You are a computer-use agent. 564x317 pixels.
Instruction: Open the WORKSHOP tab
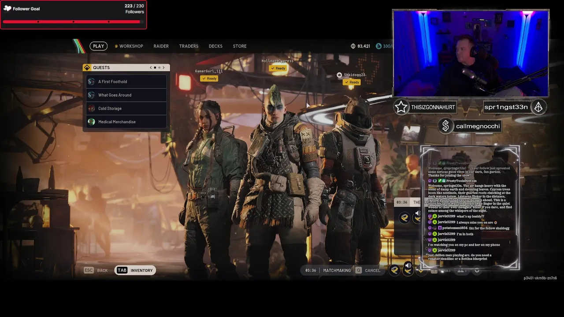click(x=131, y=46)
